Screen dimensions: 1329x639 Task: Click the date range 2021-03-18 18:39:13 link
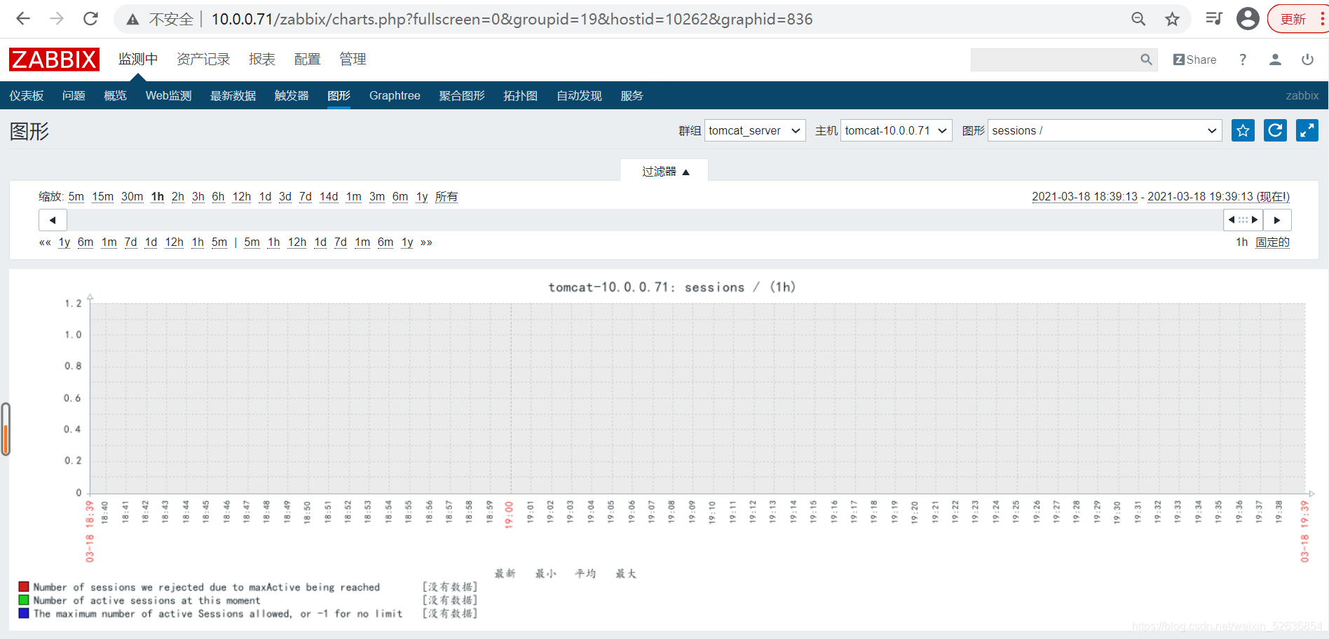coord(1084,197)
